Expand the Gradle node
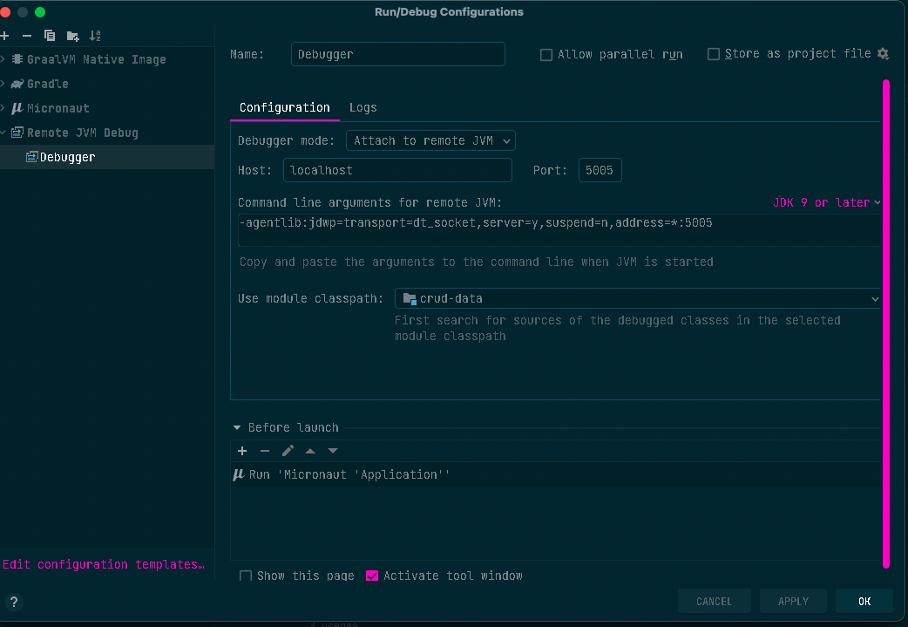 click(3, 84)
